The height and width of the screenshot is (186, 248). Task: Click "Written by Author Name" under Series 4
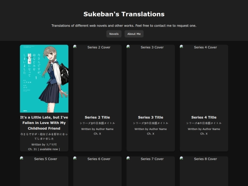coord(204,129)
